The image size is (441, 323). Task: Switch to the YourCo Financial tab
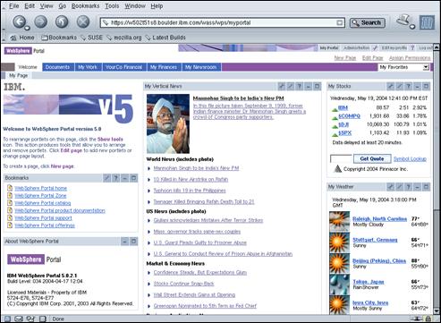pos(124,67)
